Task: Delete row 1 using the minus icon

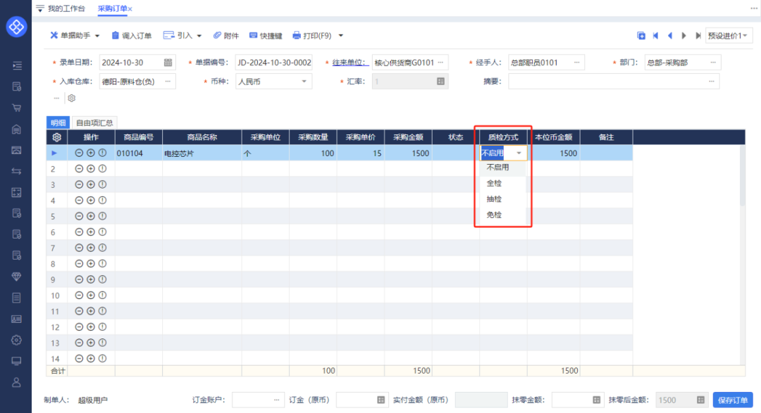Action: tap(79, 153)
